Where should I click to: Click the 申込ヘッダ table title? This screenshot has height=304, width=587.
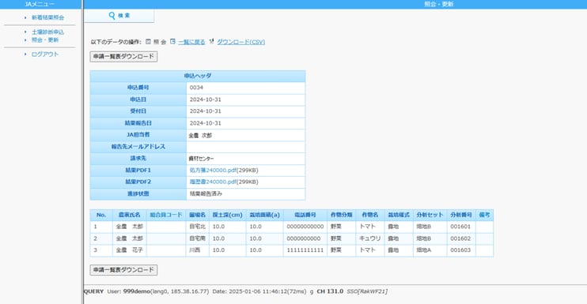tap(198, 76)
